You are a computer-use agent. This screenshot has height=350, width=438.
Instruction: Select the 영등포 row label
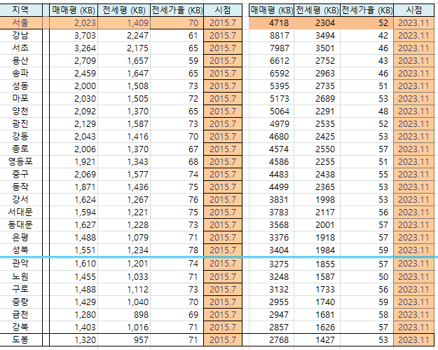[20, 161]
